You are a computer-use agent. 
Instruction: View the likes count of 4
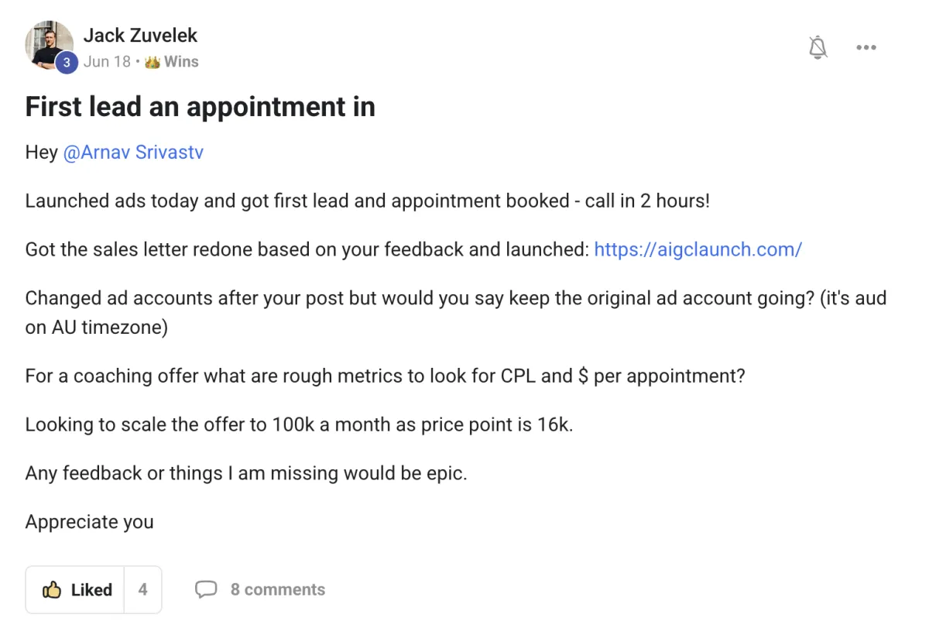(142, 590)
